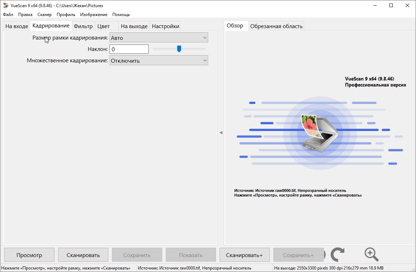The height and width of the screenshot is (272, 416).
Task: Click the Сохранить button
Action: (x=137, y=255)
